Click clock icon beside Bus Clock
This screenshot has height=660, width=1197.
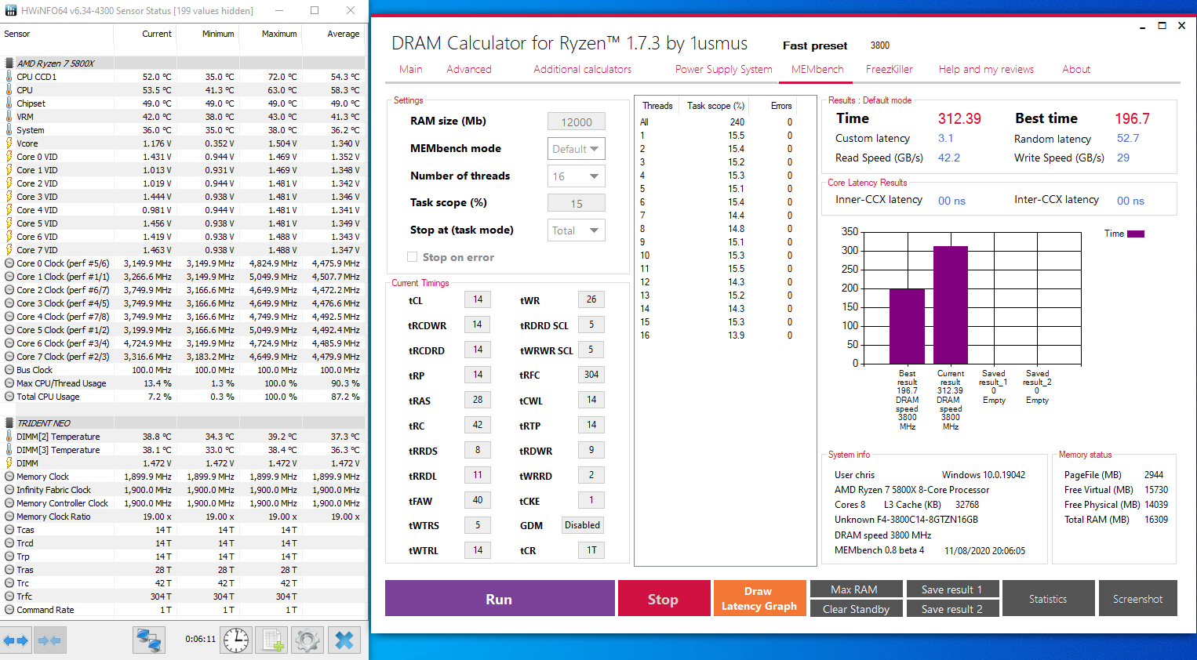click(x=9, y=370)
